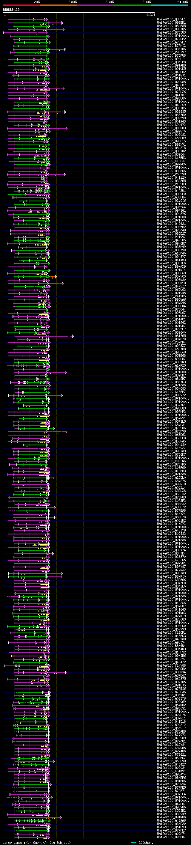The image size is (191, 845).
Task: Select hit UniRef100_B3XYC5
Action: click(171, 277)
